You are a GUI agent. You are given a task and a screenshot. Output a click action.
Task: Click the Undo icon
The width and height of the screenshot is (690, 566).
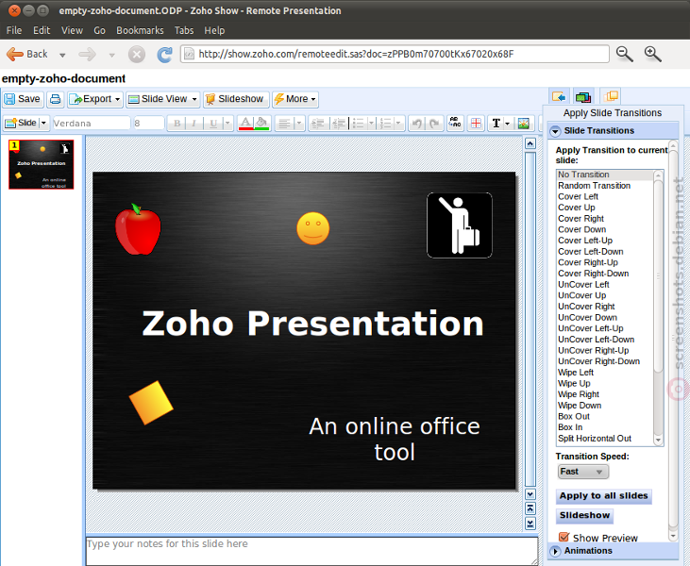pos(416,124)
